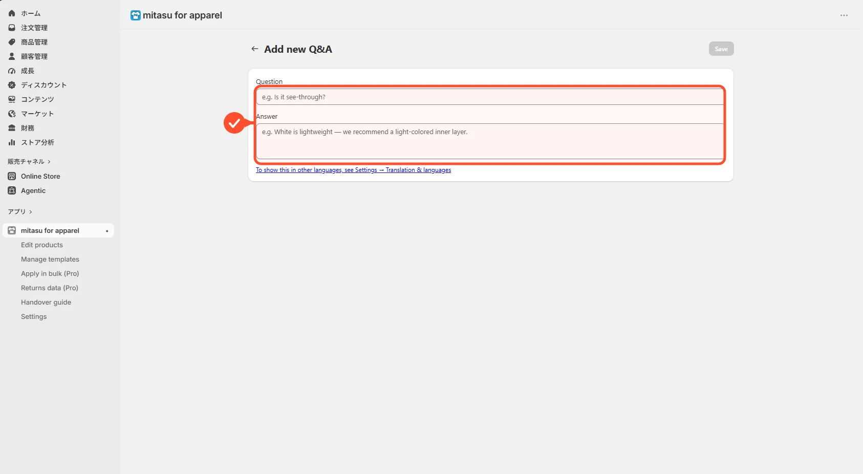Viewport: 863px width, 474px height.
Task: Open 財務 menu item
Action: click(x=28, y=128)
